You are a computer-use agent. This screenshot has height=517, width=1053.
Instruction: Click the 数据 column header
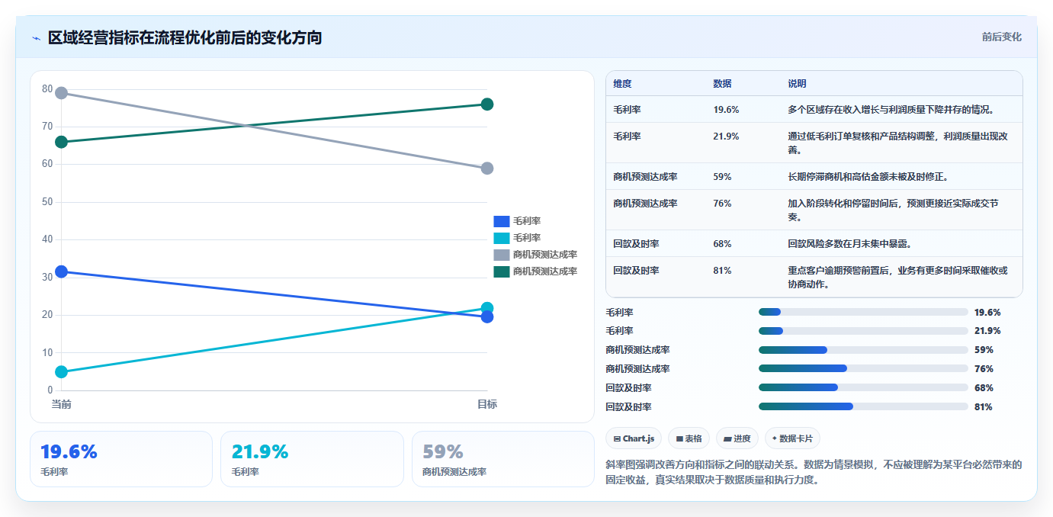pyautogui.click(x=723, y=84)
